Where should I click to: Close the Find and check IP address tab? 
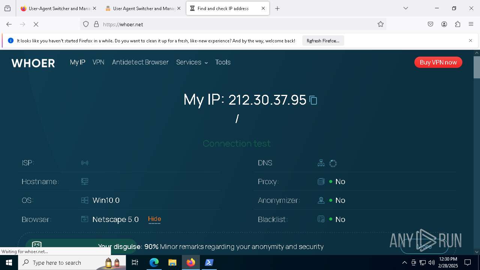click(263, 8)
